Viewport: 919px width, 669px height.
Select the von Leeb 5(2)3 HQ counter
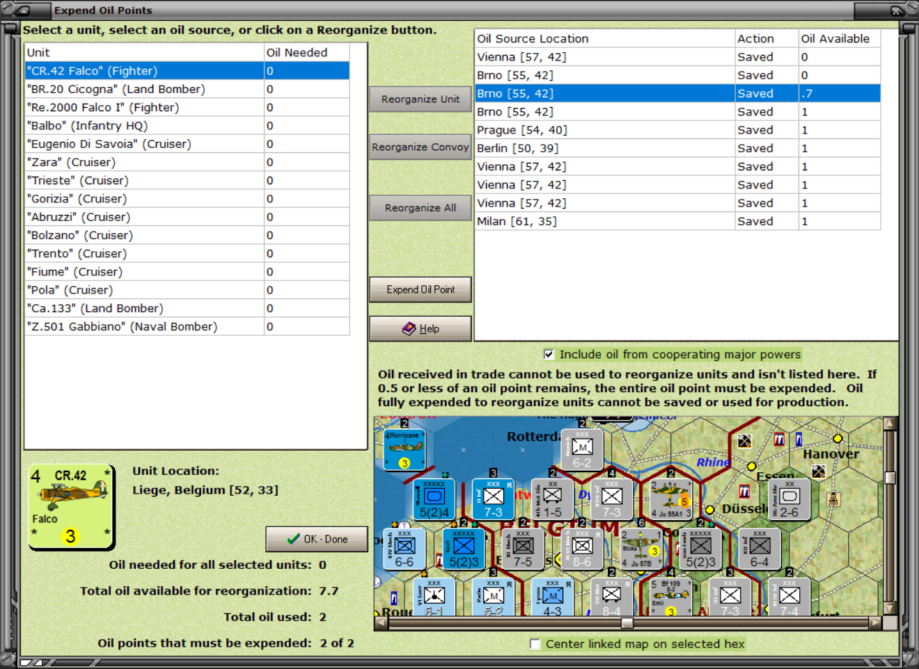click(700, 549)
